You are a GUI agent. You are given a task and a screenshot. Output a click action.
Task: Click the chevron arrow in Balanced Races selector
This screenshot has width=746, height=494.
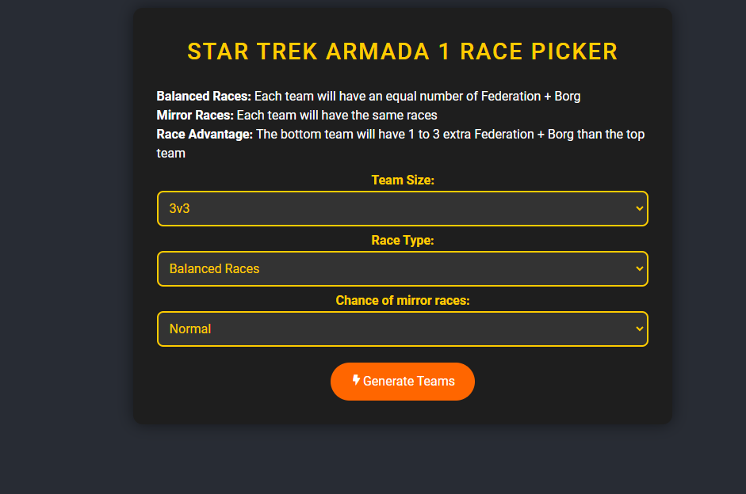640,269
